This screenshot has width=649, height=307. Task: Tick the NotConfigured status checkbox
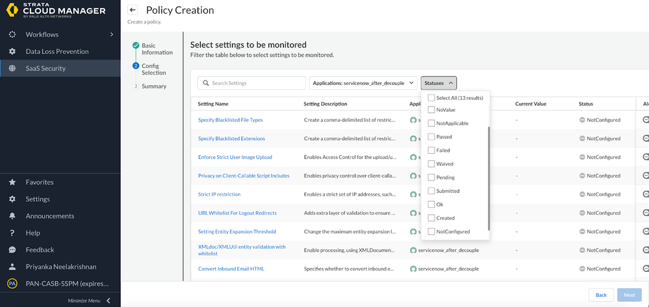[x=431, y=232]
